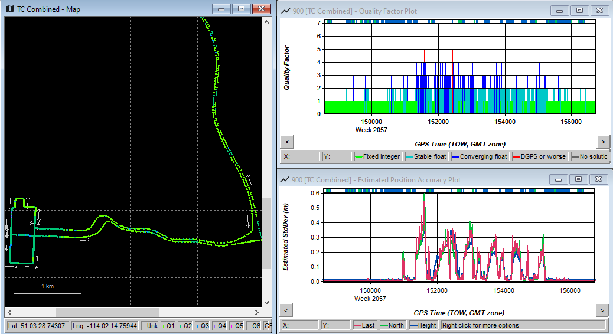The image size is (613, 334).
Task: Click the X: field in Quality Factor Plot
Action: [x=301, y=156]
